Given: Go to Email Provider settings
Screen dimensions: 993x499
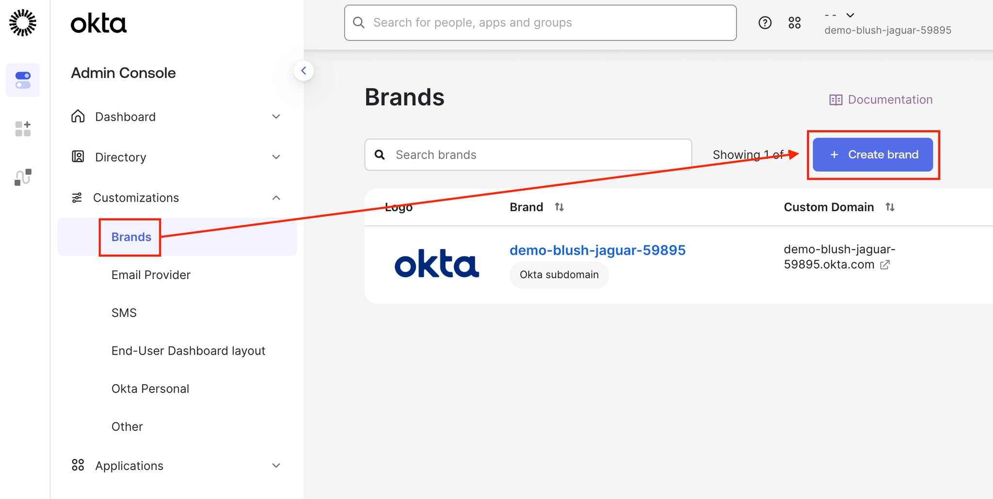Looking at the screenshot, I should tap(151, 275).
